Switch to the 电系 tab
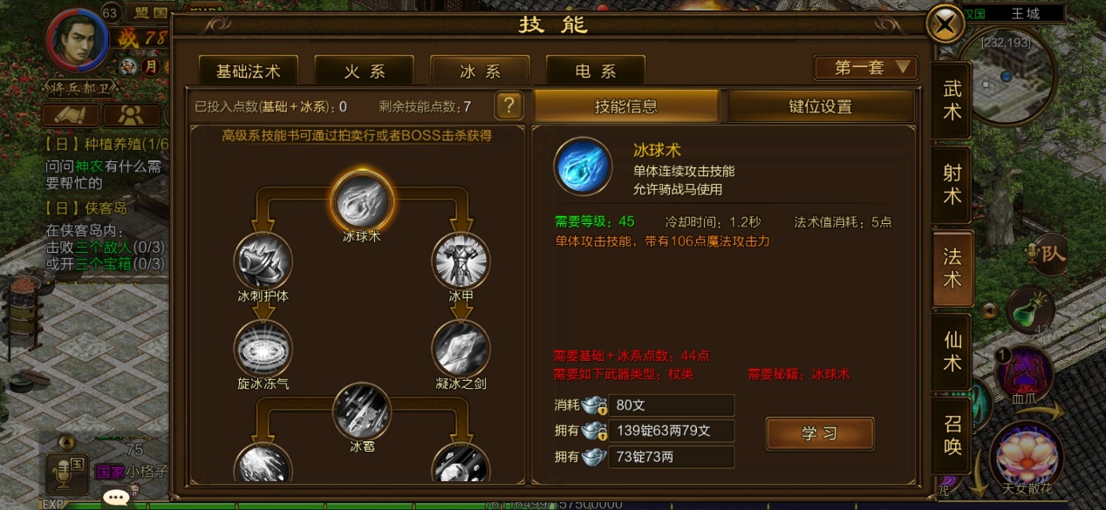The width and height of the screenshot is (1106, 510). [596, 71]
